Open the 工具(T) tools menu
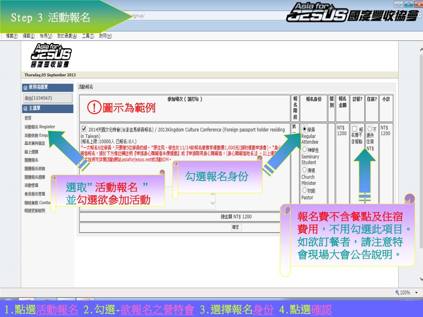This screenshot has height=317, width=423. click(88, 36)
